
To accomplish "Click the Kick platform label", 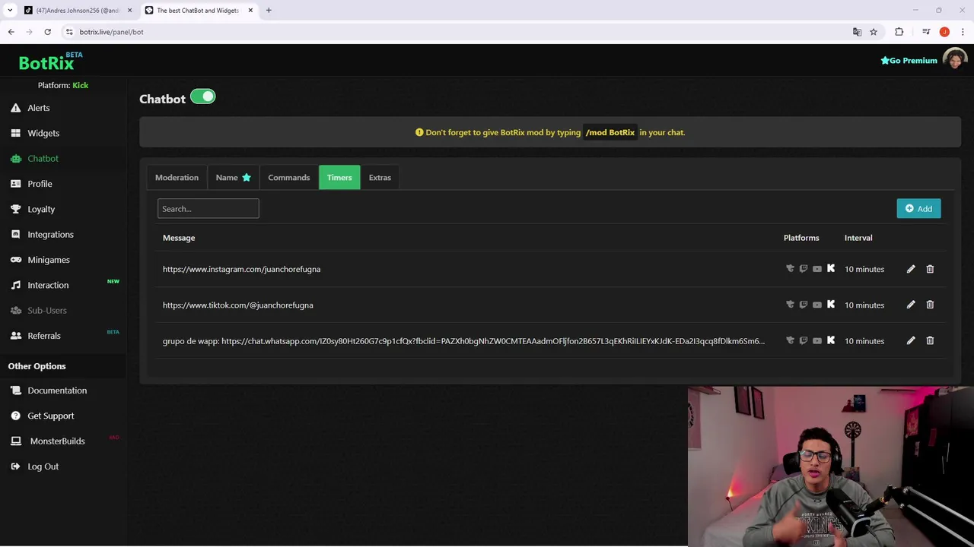I will coord(80,85).
